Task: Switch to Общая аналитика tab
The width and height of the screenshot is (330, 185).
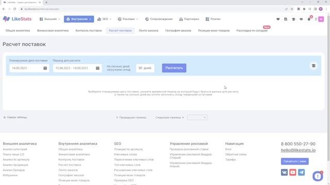Action: tap(18, 31)
